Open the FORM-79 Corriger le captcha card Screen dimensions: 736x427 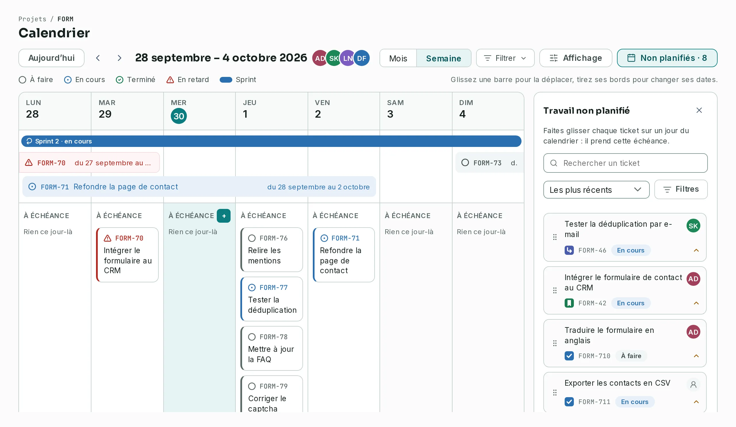272,394
